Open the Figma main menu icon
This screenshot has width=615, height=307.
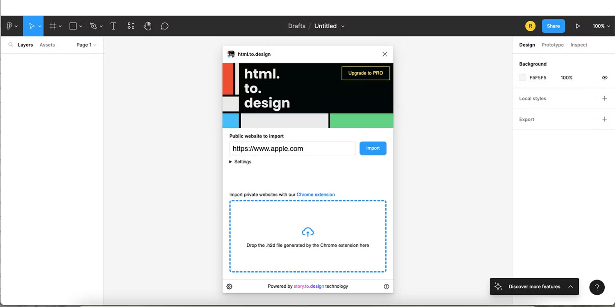pyautogui.click(x=9, y=26)
